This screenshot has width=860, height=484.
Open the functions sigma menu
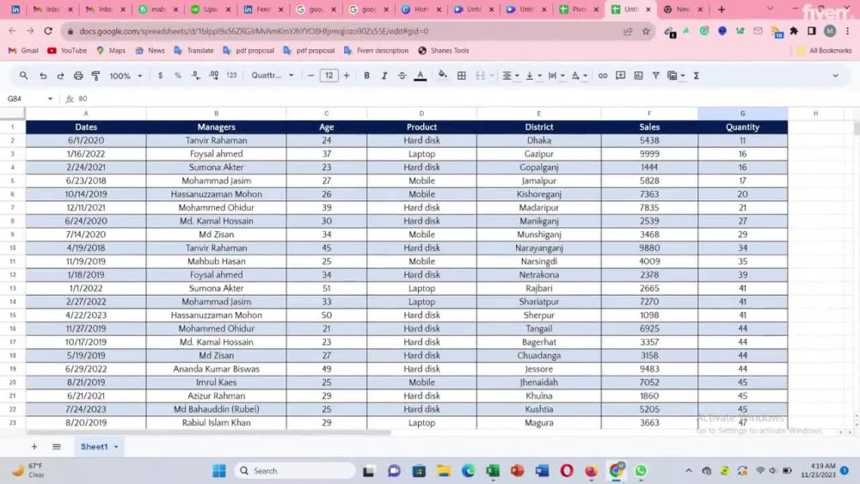click(x=697, y=76)
